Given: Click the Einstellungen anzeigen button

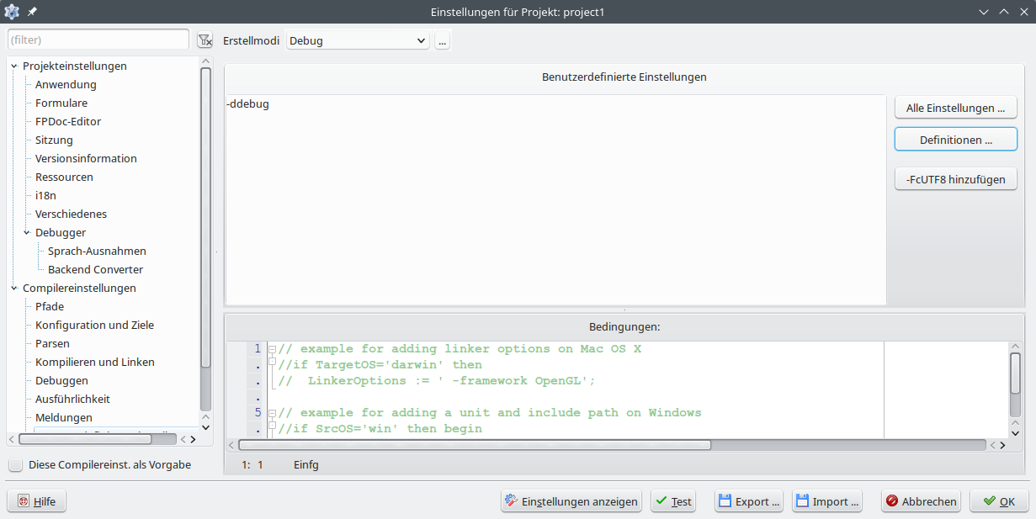Looking at the screenshot, I should tap(571, 501).
